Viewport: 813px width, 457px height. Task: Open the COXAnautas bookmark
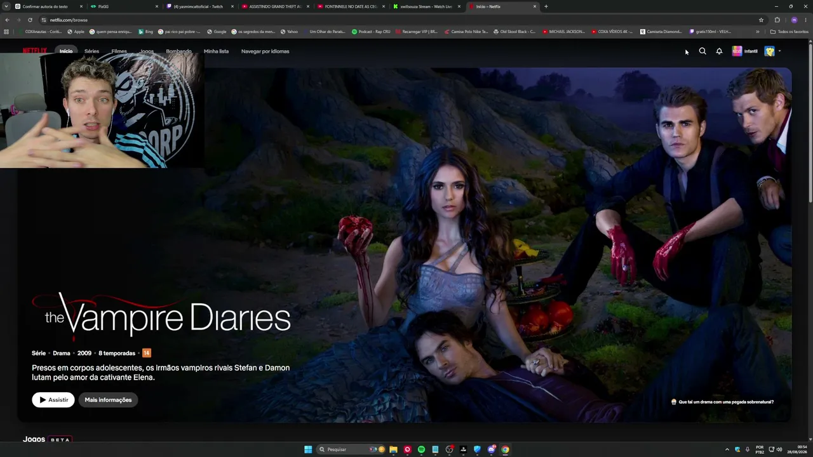pyautogui.click(x=40, y=32)
